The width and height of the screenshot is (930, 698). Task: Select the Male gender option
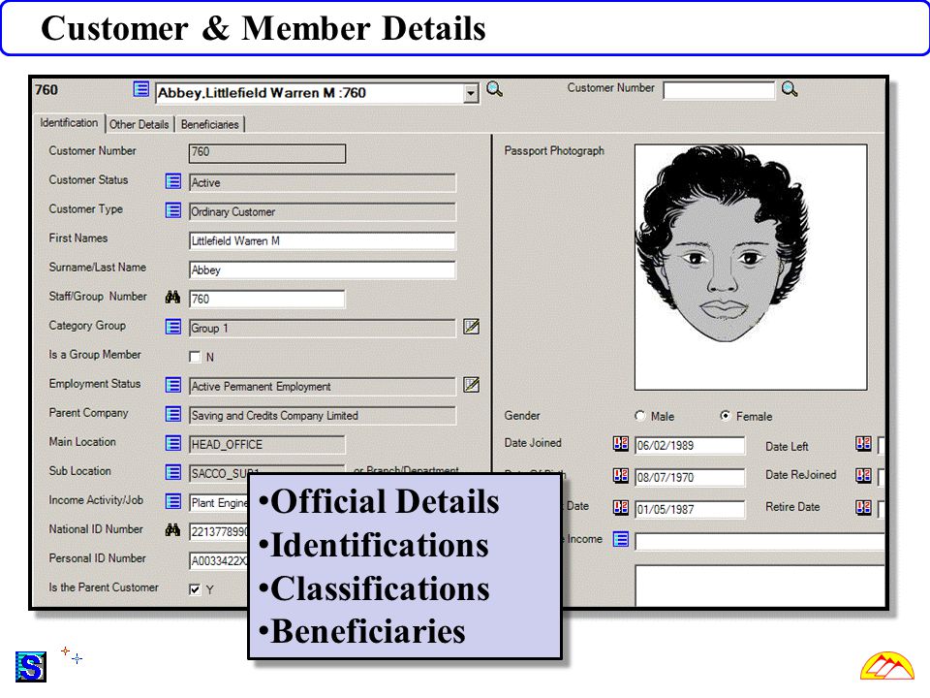pyautogui.click(x=640, y=416)
